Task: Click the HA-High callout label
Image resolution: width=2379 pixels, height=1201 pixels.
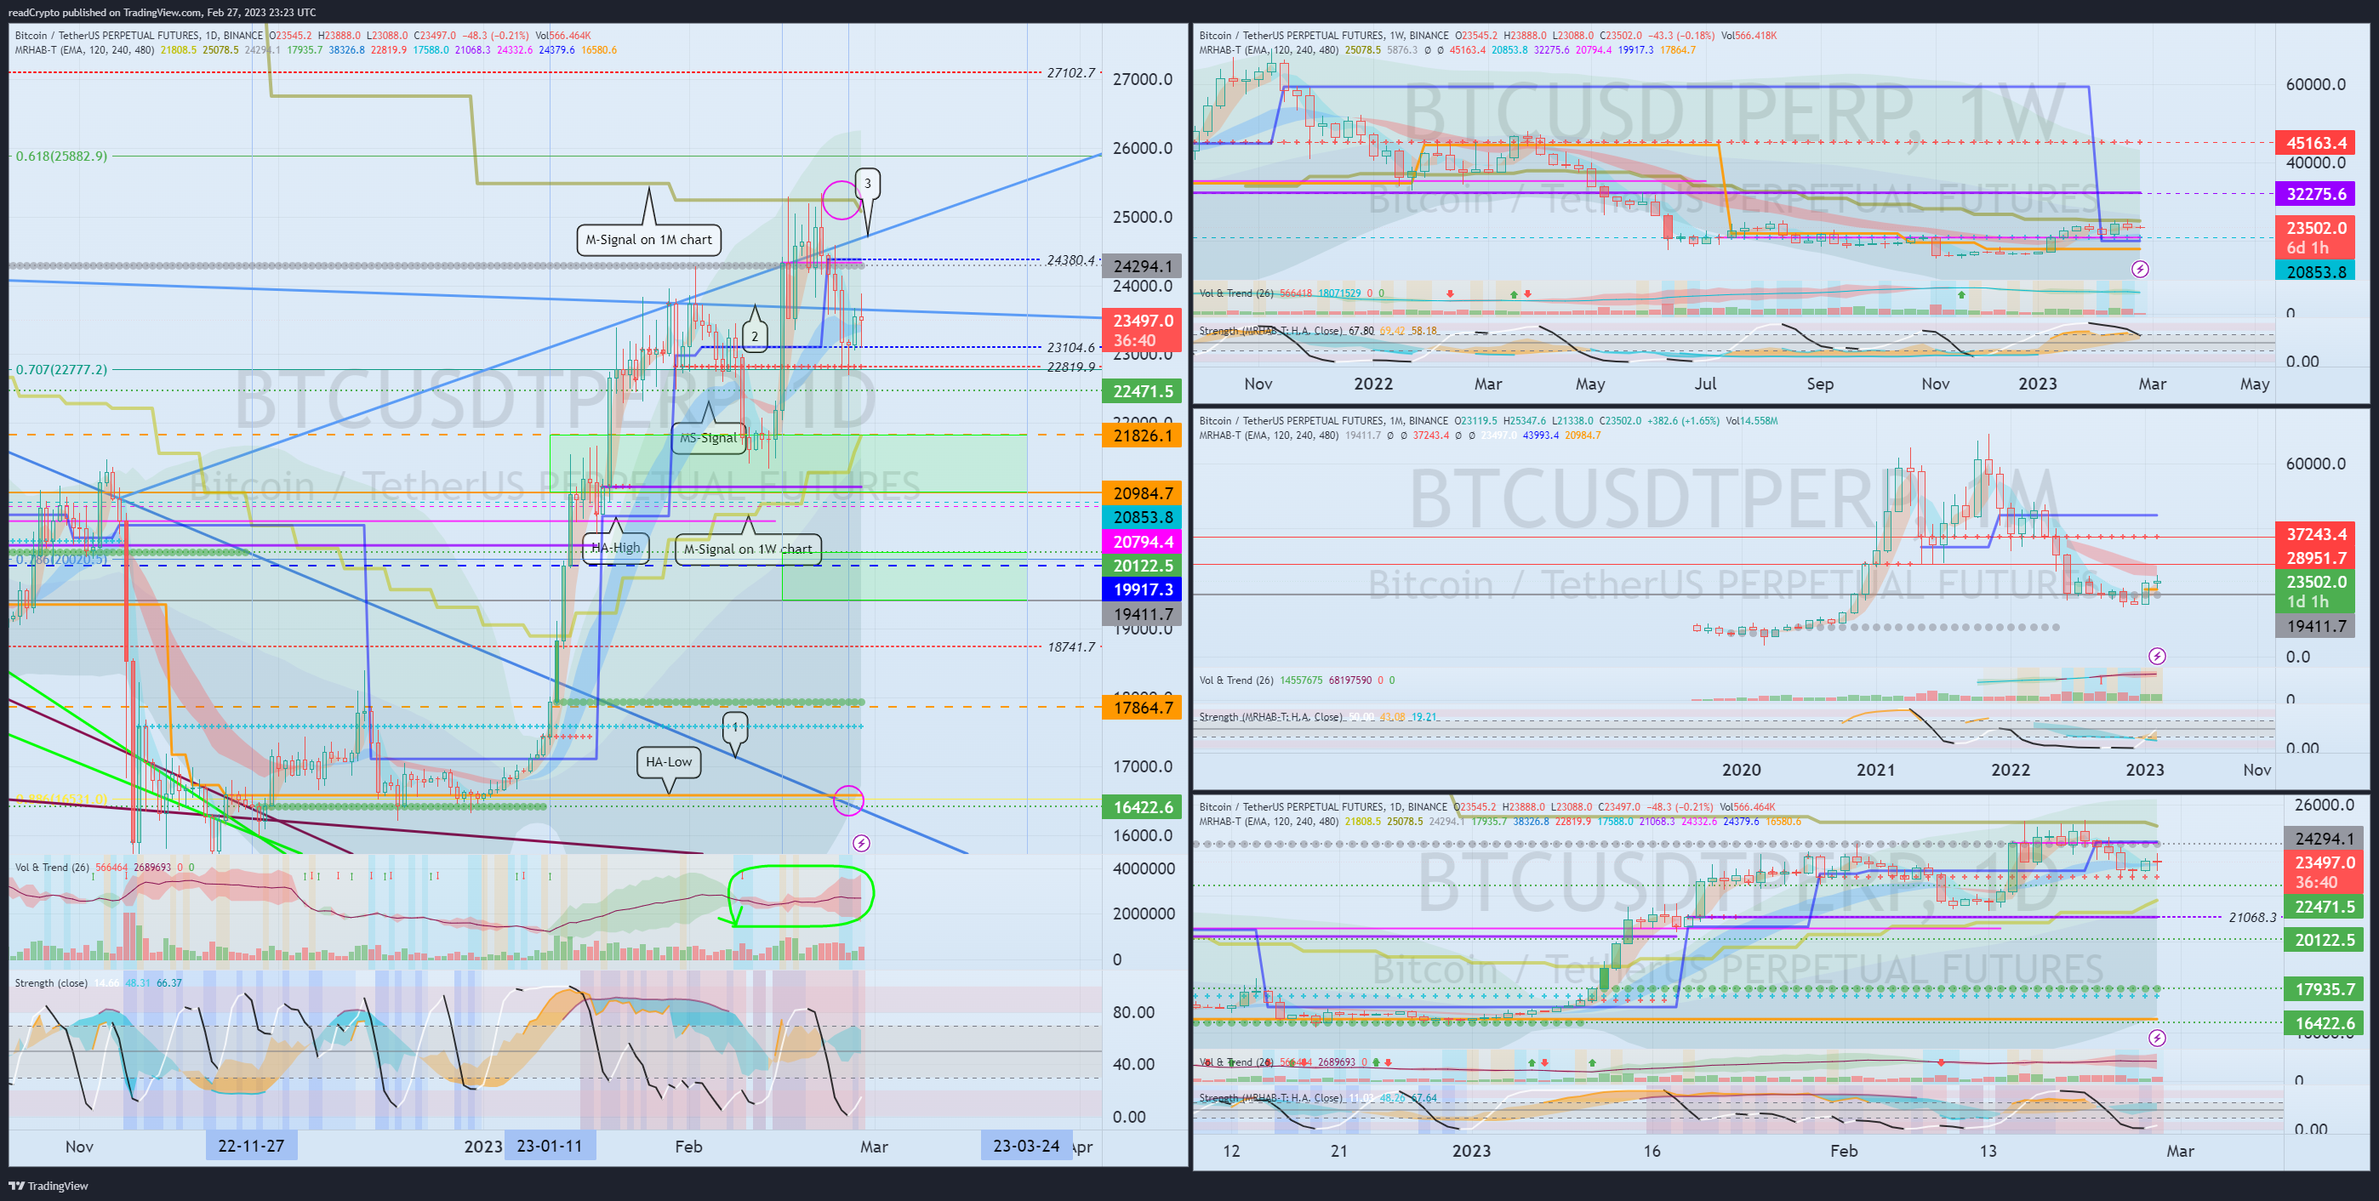Action: click(616, 548)
